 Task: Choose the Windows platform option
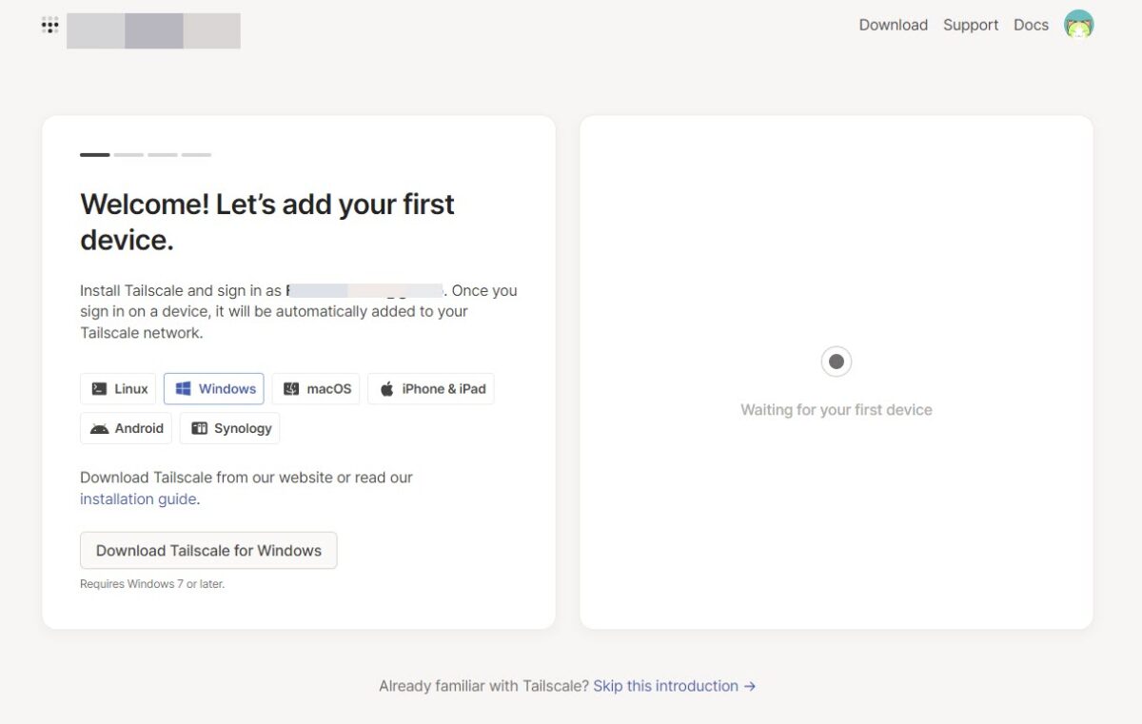click(214, 389)
